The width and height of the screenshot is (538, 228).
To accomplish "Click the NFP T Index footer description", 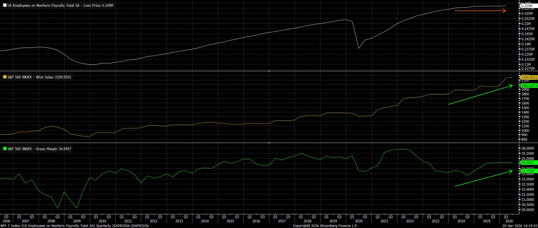I will 75,226.
